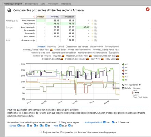The width and height of the screenshot is (151, 137).
Task: Uncheck the de locale checkbox
Action: pos(28,125)
